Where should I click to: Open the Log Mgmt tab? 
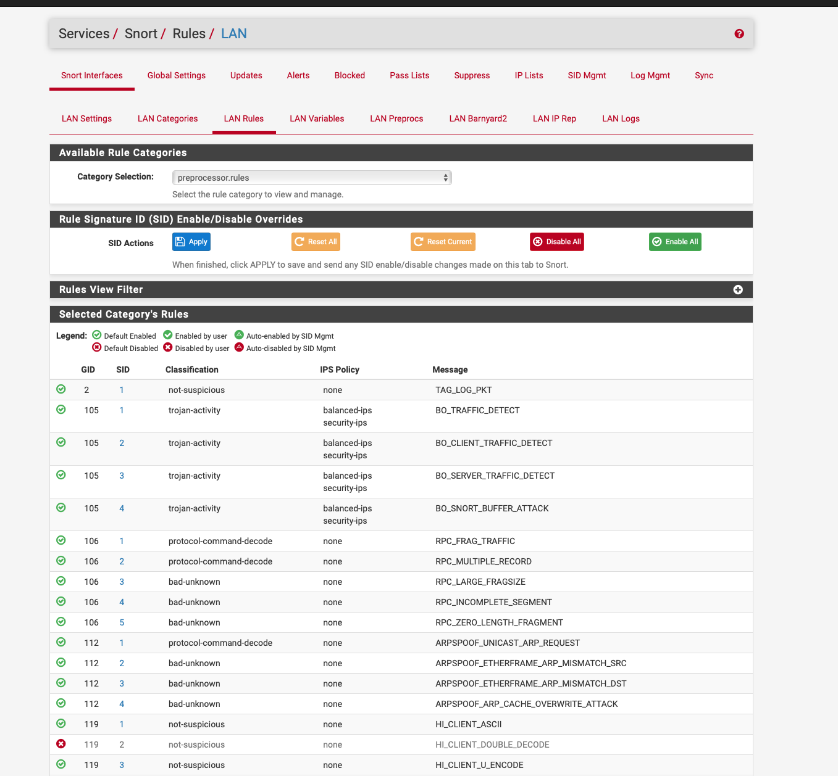coord(650,75)
